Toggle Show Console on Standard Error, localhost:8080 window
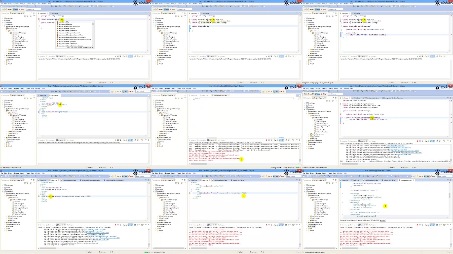Image resolution: width=453 pixels, height=254 pixels. coord(283,141)
